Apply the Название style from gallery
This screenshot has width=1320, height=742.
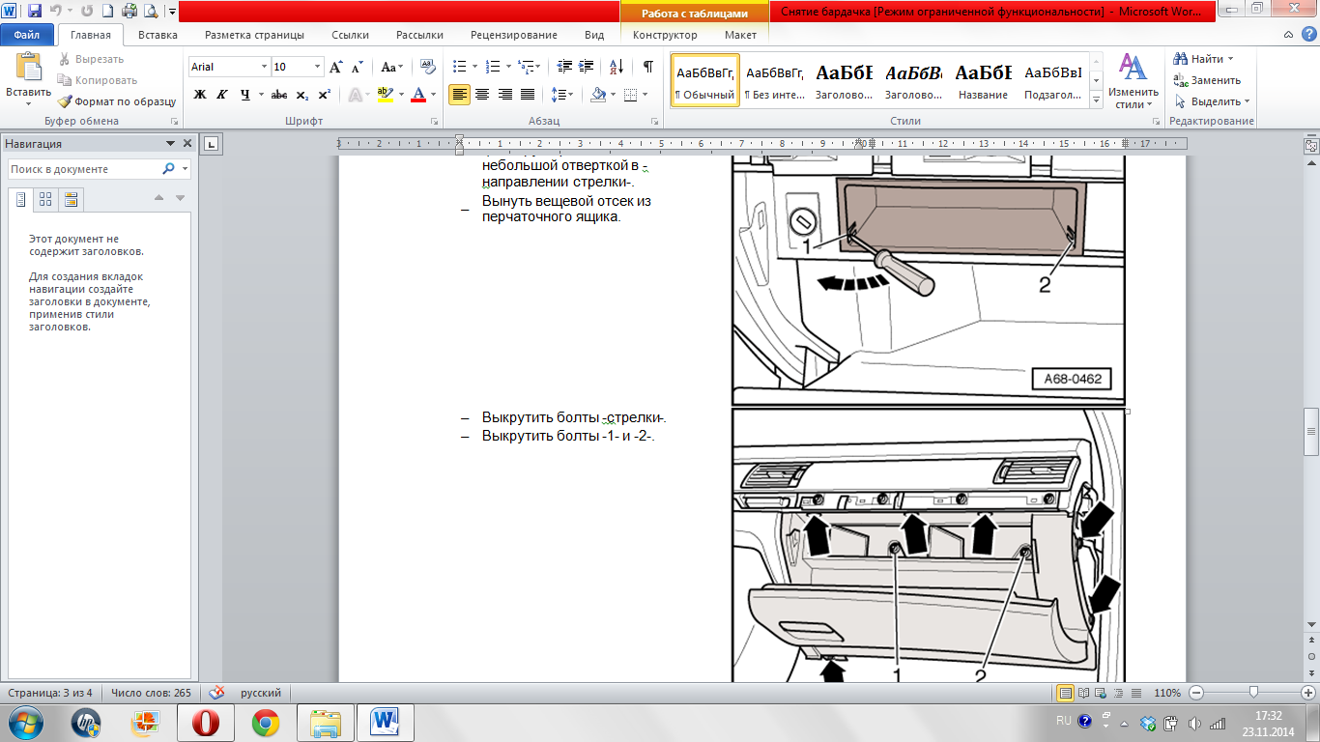coord(983,81)
